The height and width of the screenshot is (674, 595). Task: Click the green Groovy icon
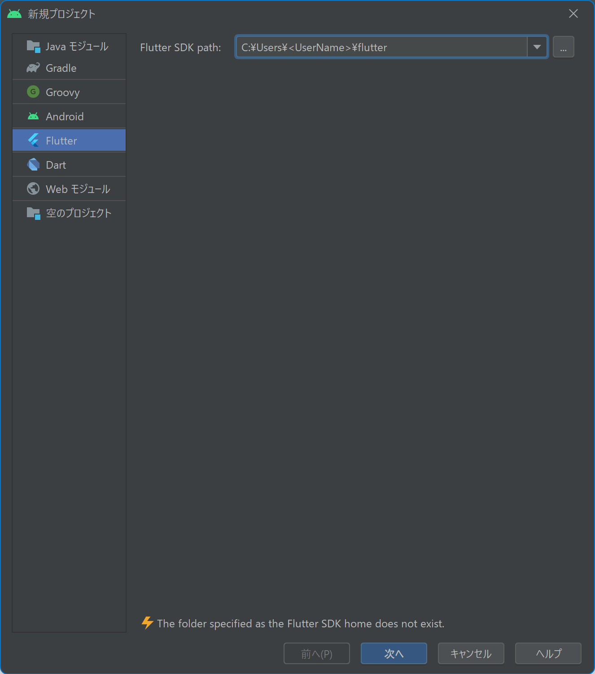click(33, 92)
